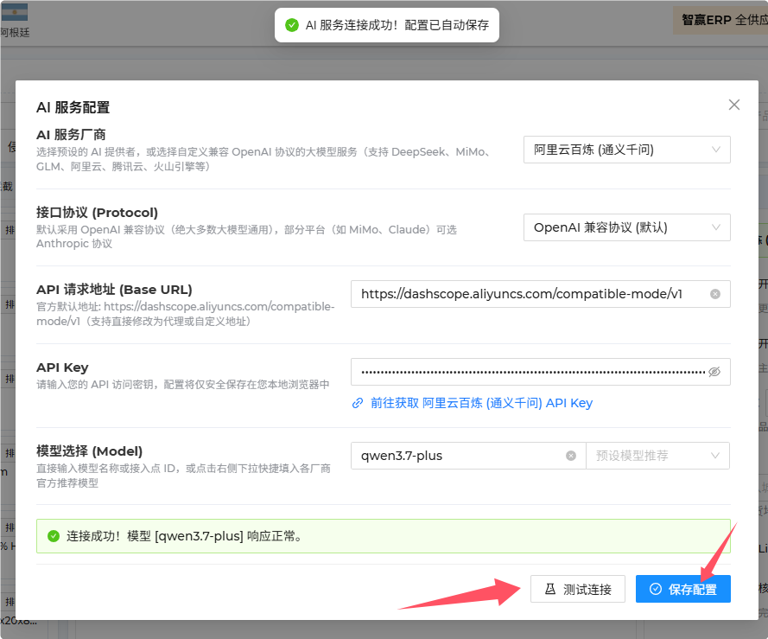Viewport: 768px width, 639px height.
Task: Click the 测试连接 button
Action: (577, 589)
